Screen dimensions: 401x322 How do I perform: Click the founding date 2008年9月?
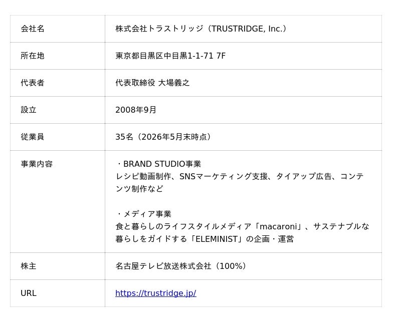click(x=136, y=110)
